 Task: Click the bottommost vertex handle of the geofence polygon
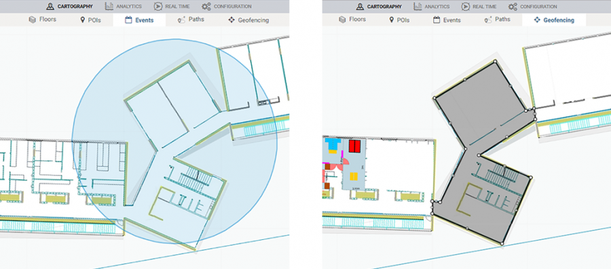coord(502,244)
